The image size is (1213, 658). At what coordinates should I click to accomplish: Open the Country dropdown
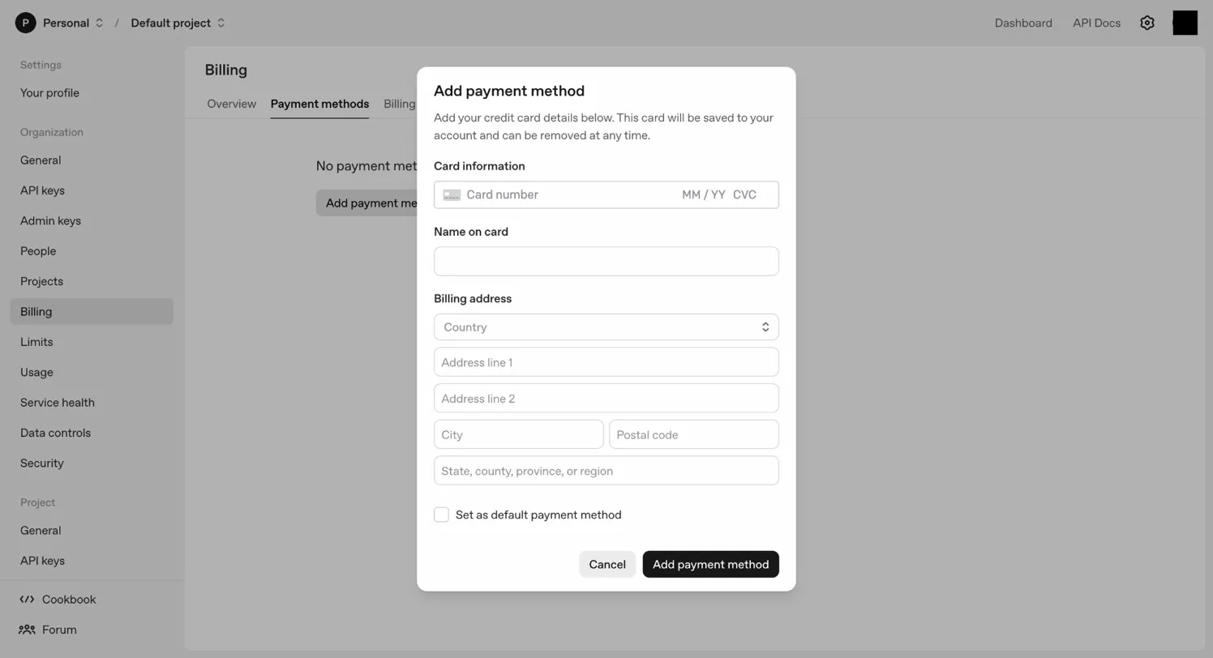tap(606, 327)
